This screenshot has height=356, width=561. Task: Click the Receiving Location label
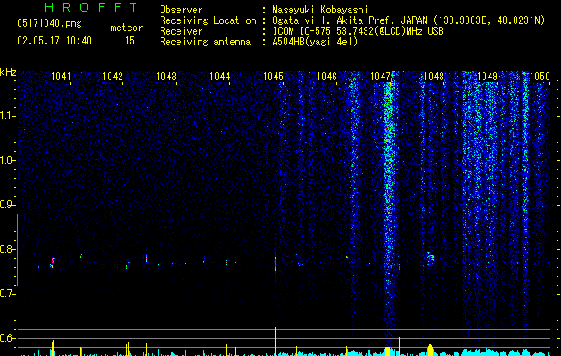click(208, 20)
